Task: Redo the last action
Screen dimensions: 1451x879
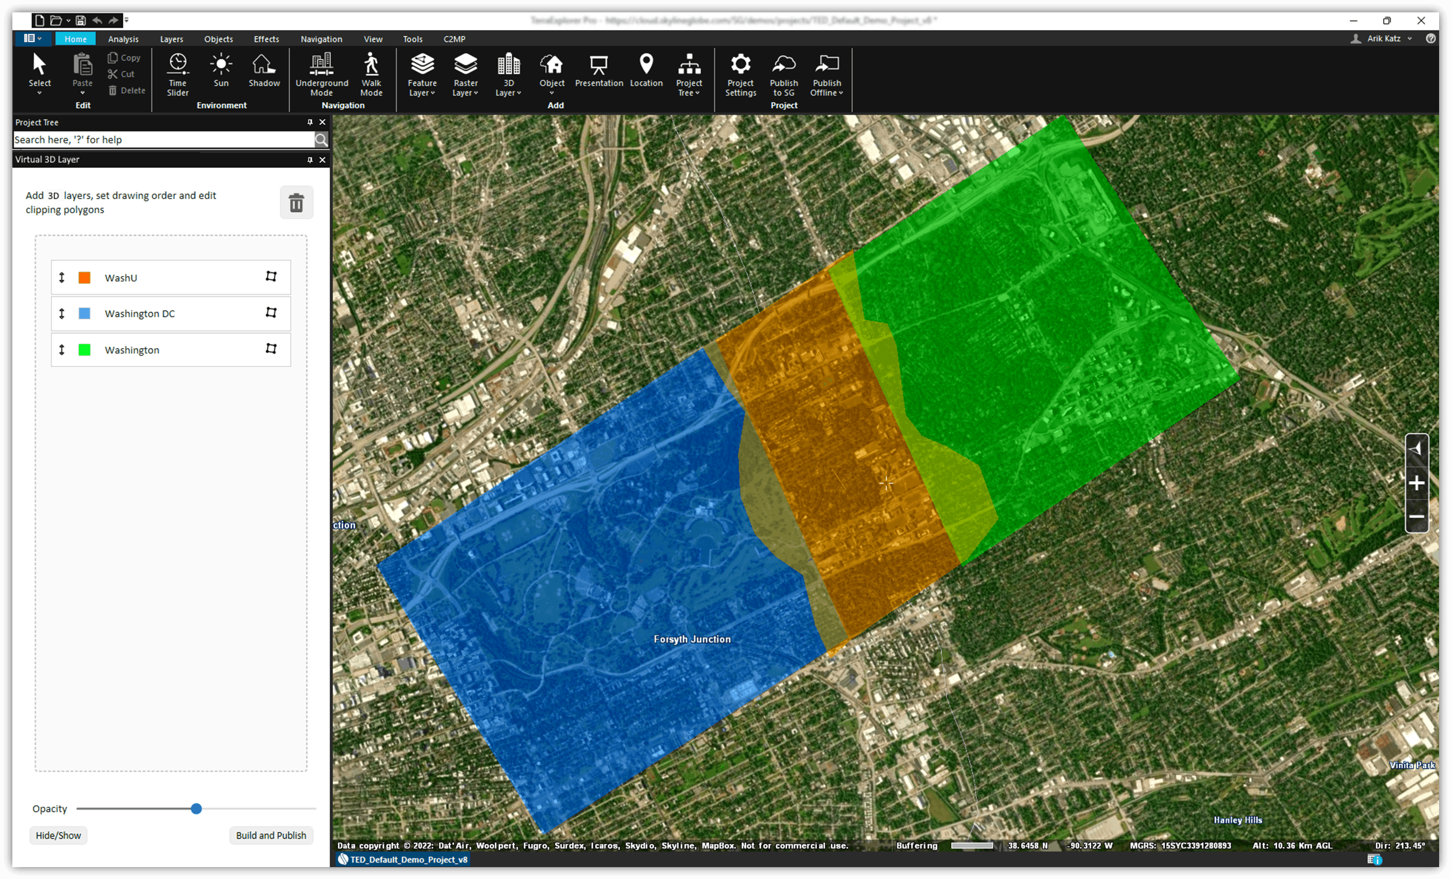Action: pyautogui.click(x=113, y=20)
